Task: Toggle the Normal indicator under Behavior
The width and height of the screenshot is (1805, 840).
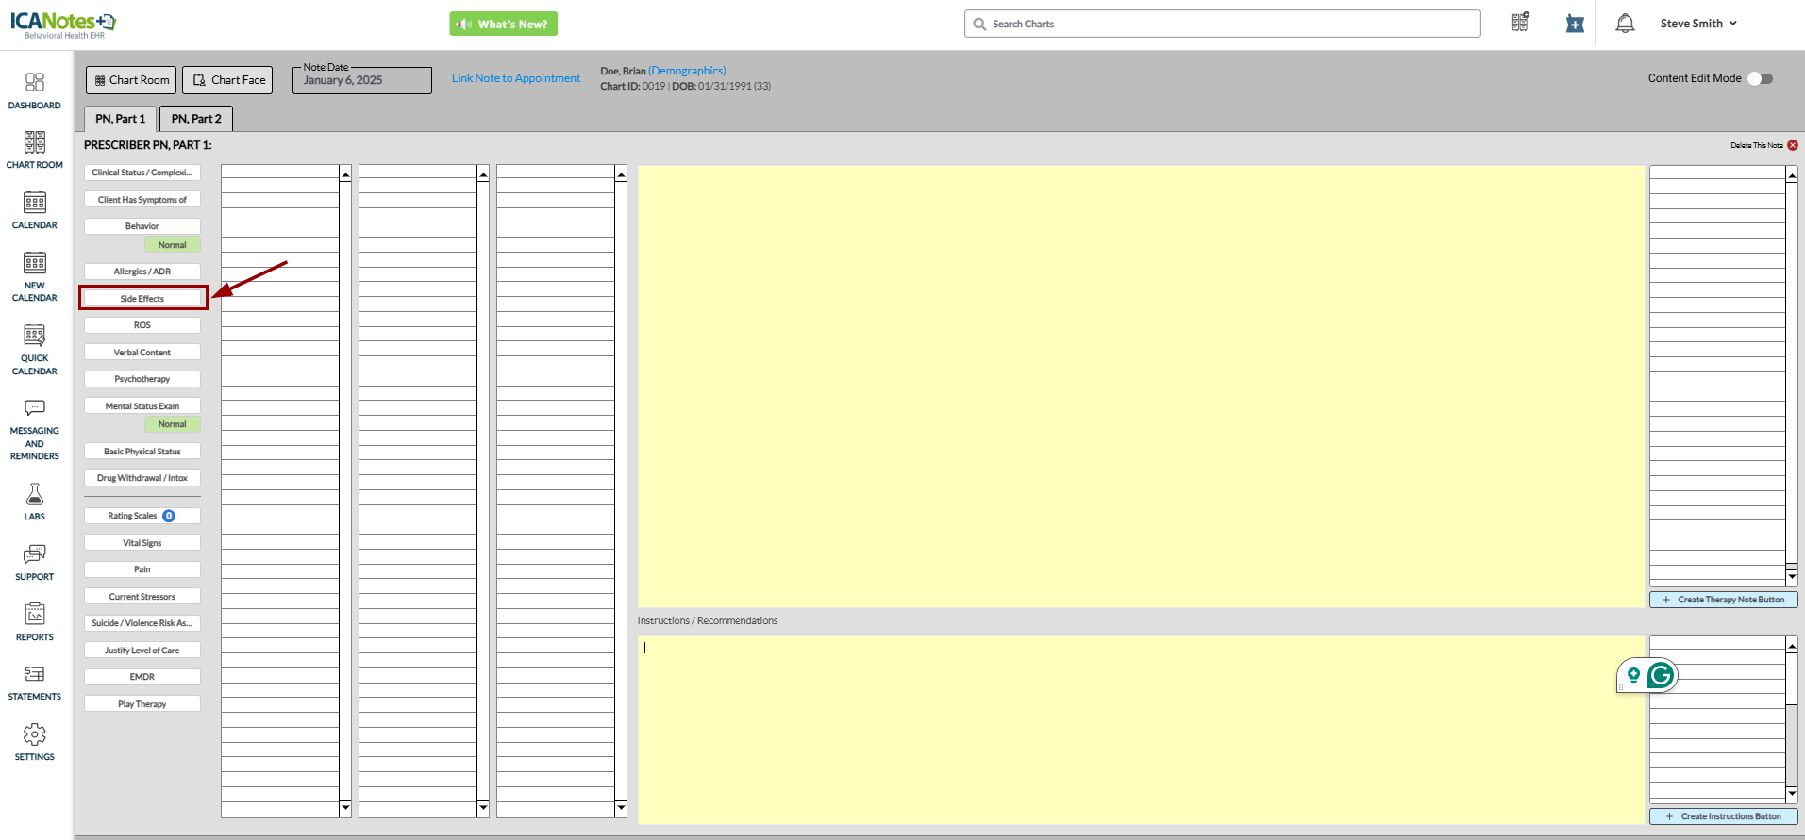Action: (172, 245)
